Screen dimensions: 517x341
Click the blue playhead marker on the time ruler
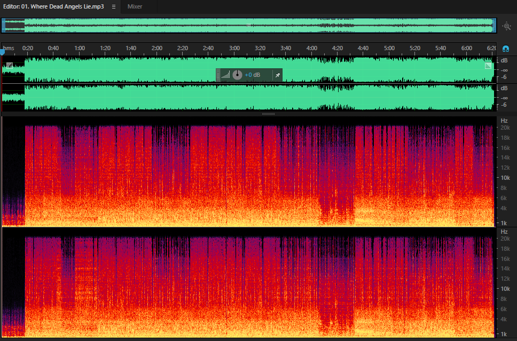coord(2,52)
